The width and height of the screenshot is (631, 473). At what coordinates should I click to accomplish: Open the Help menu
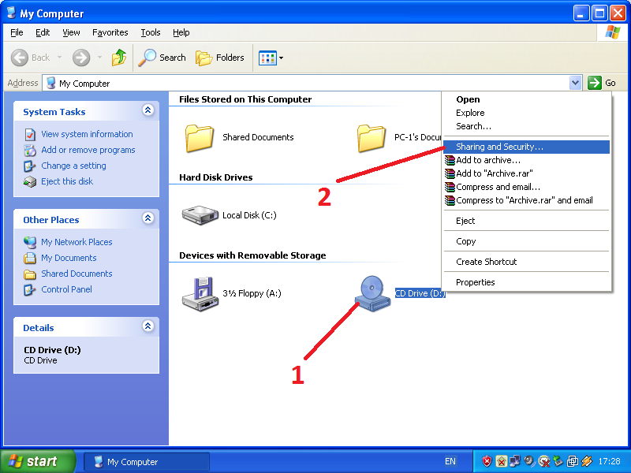coord(181,32)
